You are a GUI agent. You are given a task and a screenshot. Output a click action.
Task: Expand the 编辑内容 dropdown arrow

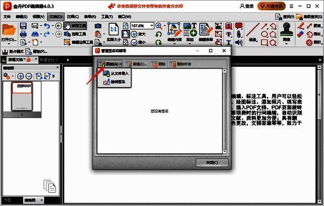coord(174,44)
